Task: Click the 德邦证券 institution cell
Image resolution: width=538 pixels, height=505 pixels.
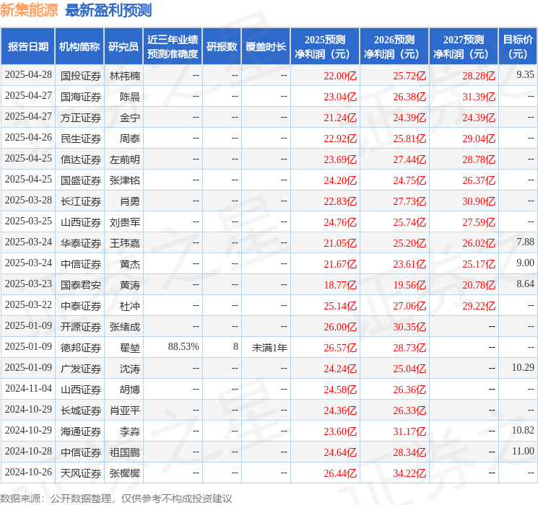Action: pyautogui.click(x=81, y=348)
